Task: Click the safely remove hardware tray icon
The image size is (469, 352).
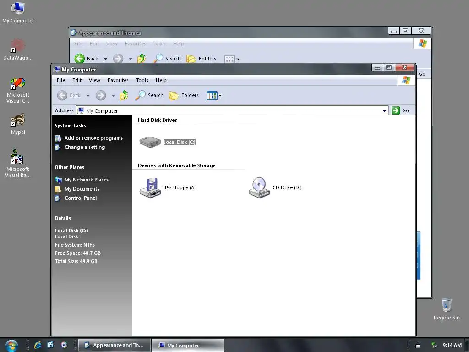Action: pyautogui.click(x=434, y=346)
